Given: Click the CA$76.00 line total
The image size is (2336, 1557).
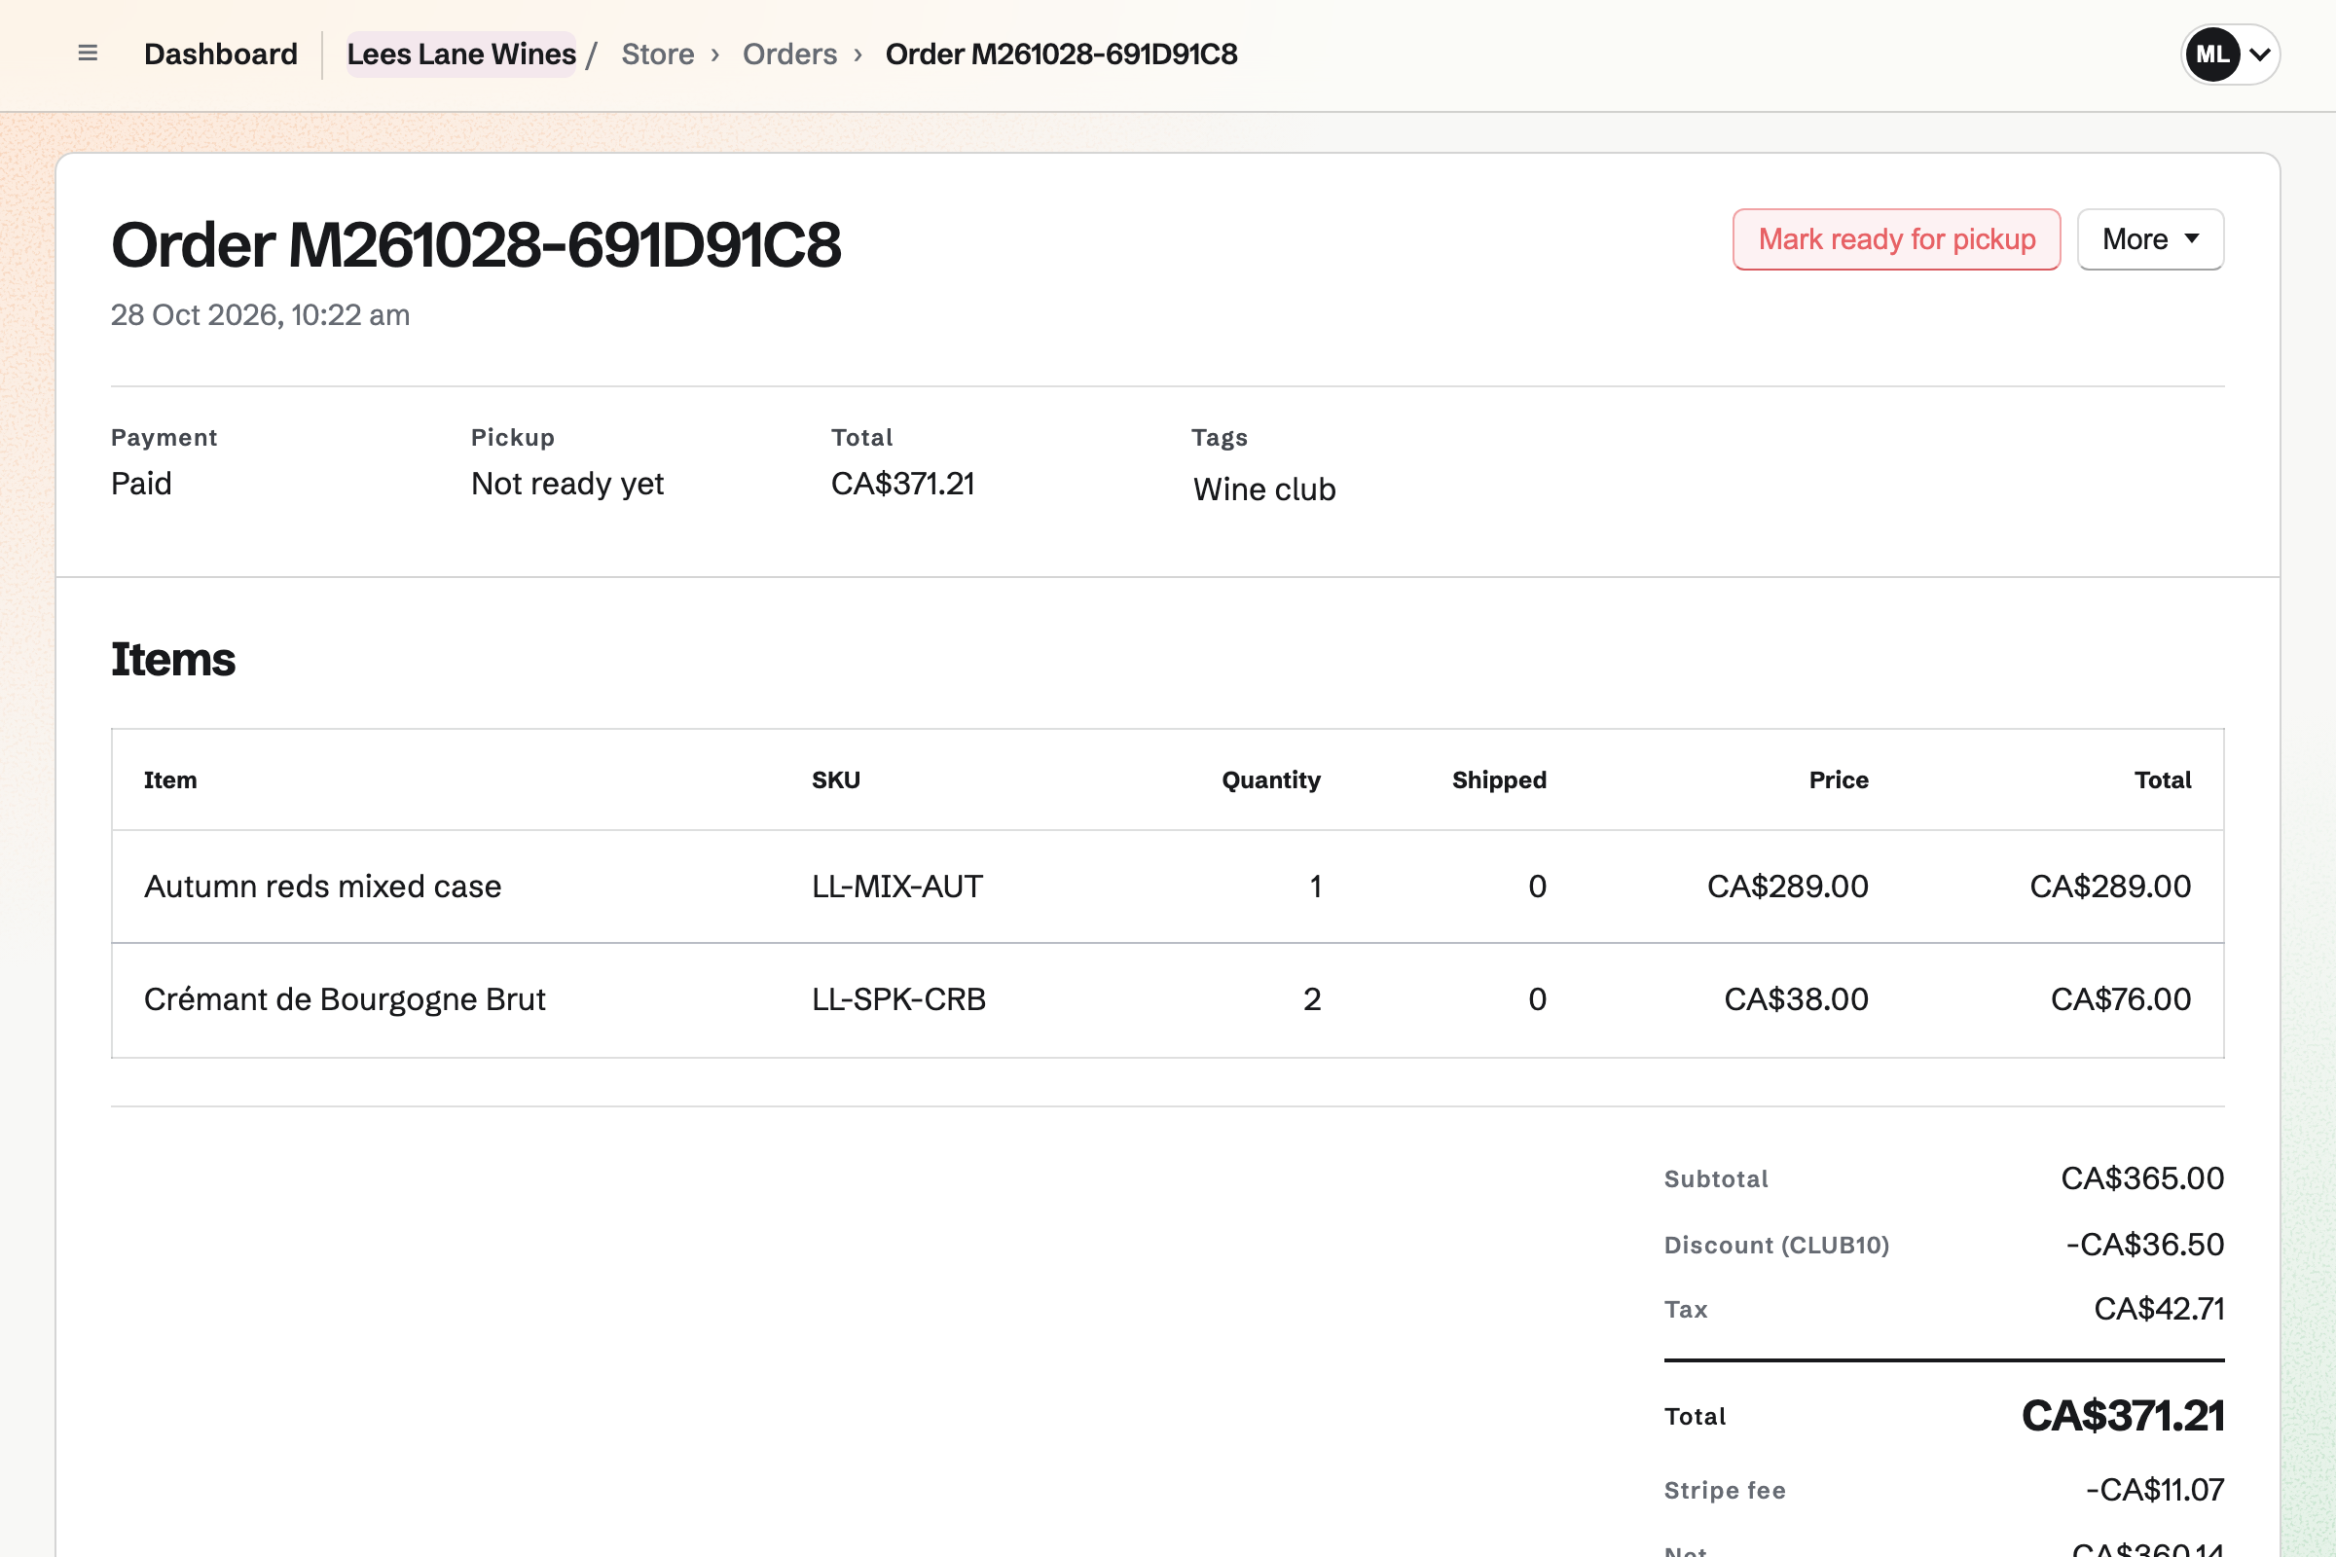Looking at the screenshot, I should pos(2121,999).
